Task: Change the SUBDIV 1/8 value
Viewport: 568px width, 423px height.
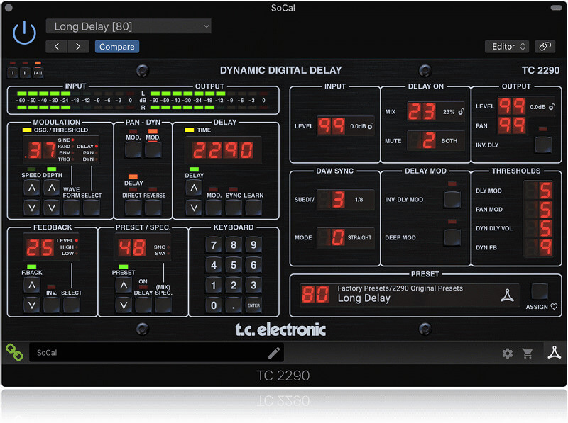Action: pyautogui.click(x=346, y=199)
